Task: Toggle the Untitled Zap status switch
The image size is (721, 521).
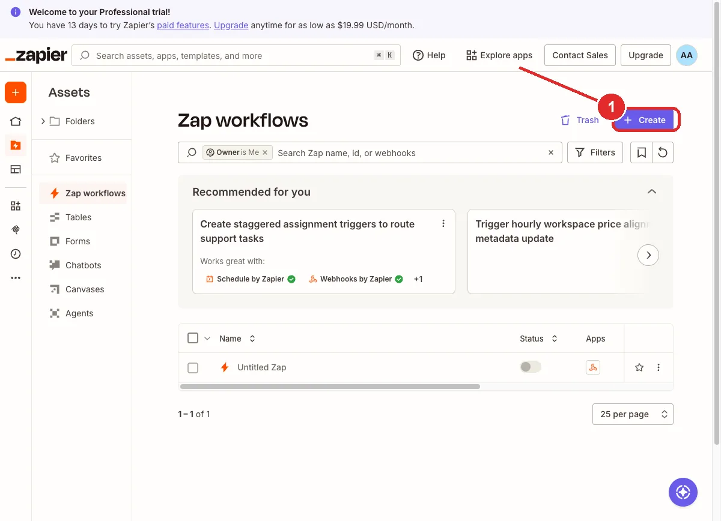Action: click(531, 367)
